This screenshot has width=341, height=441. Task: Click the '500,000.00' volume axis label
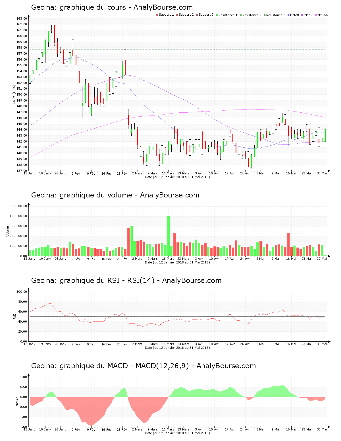point(18,206)
